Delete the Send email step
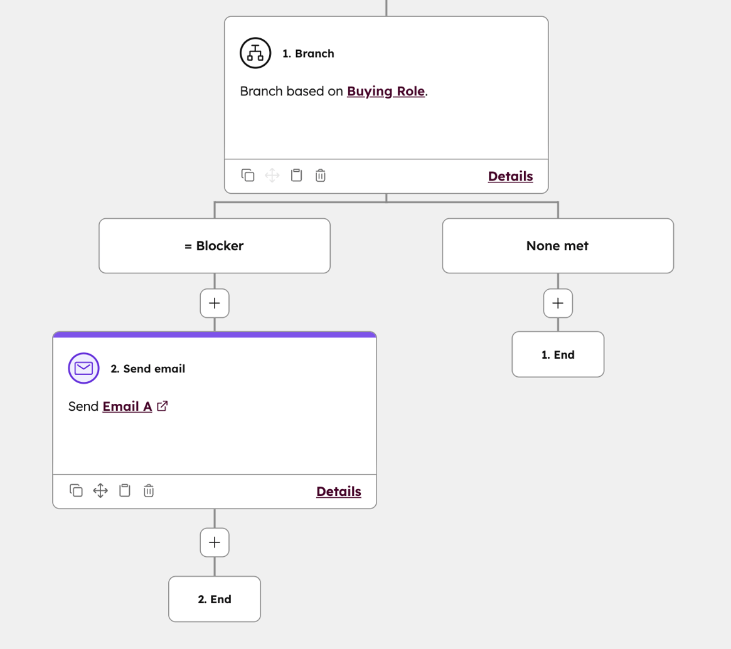The image size is (731, 649). (x=148, y=491)
